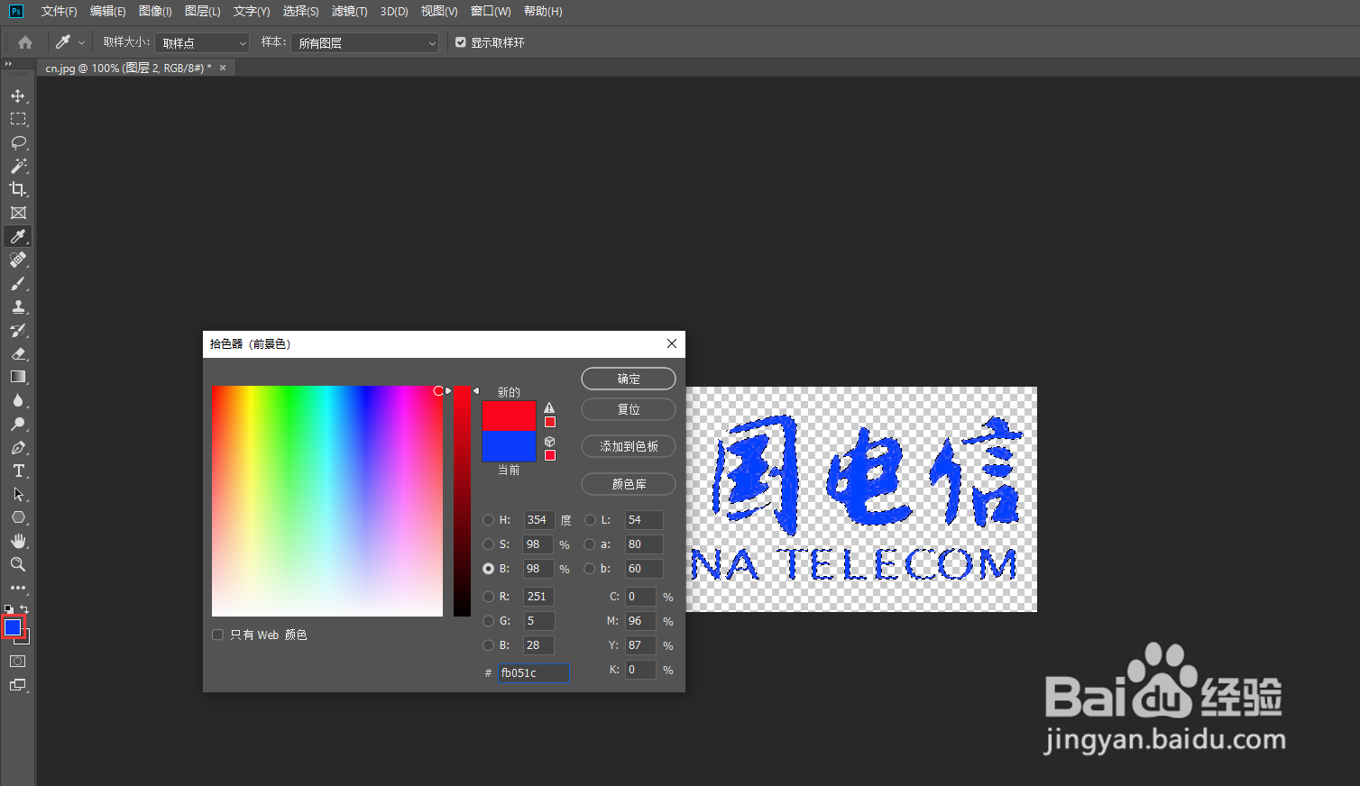Open eyedropper tool preset picker arrow

pyautogui.click(x=81, y=42)
